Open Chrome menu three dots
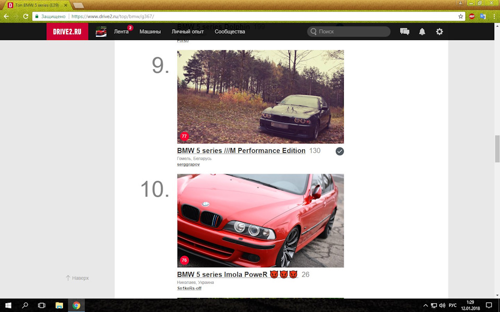 pos(494,16)
